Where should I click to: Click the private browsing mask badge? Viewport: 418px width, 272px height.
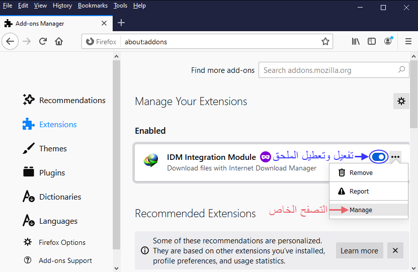tap(266, 157)
